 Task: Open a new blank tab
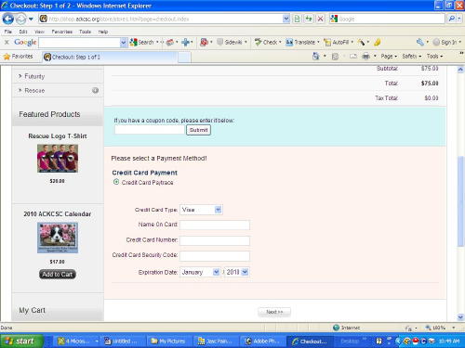pos(185,58)
